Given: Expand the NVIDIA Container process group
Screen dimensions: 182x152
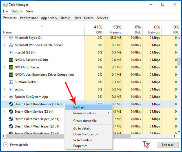Looking at the screenshot, I should pos(5,67).
